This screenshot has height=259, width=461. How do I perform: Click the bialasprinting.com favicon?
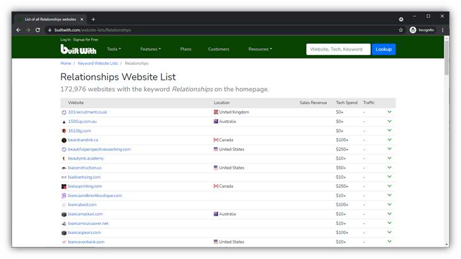coord(64,187)
